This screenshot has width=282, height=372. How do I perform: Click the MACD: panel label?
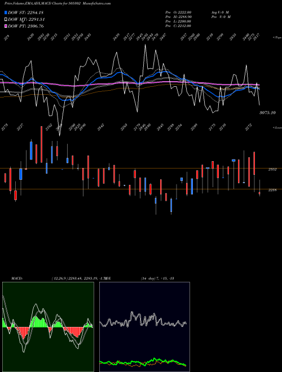coord(17,278)
